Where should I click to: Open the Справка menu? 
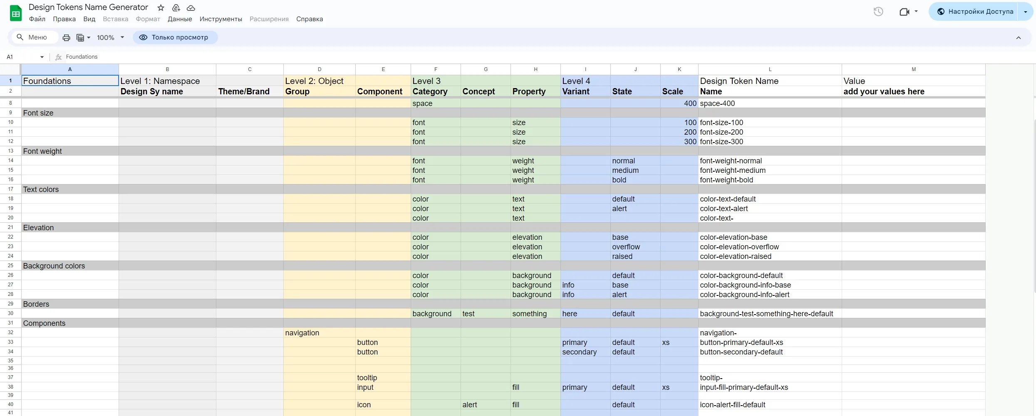point(309,19)
